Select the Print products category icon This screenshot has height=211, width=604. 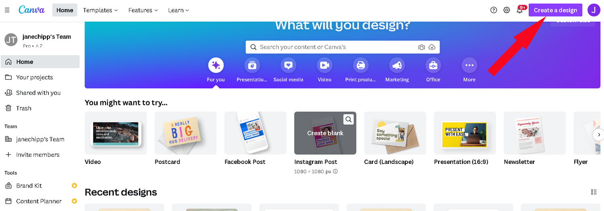[361, 65]
